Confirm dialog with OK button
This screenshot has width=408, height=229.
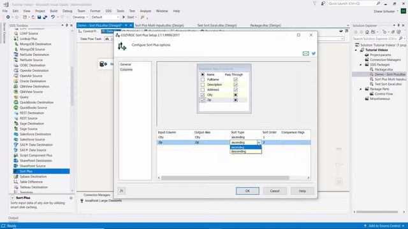247,191
